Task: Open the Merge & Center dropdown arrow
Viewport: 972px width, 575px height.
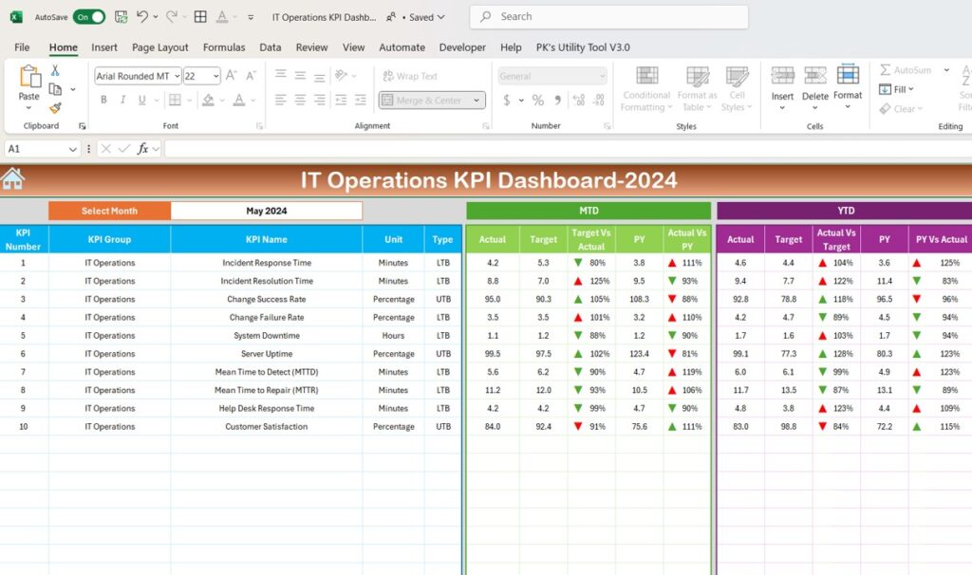Action: click(x=477, y=100)
